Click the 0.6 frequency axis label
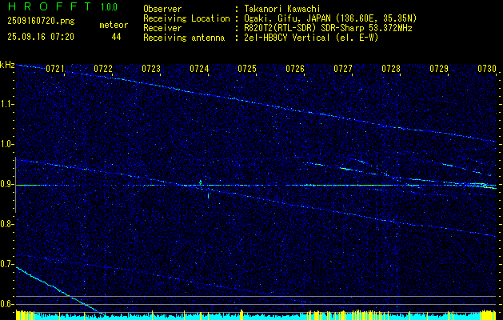503x320 pixels. point(7,304)
